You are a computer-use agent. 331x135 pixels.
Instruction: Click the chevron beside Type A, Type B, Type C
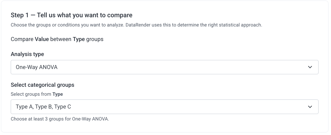310,107
